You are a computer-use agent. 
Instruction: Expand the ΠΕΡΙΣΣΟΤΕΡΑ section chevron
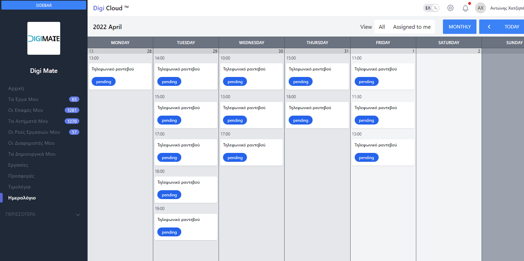click(x=78, y=214)
